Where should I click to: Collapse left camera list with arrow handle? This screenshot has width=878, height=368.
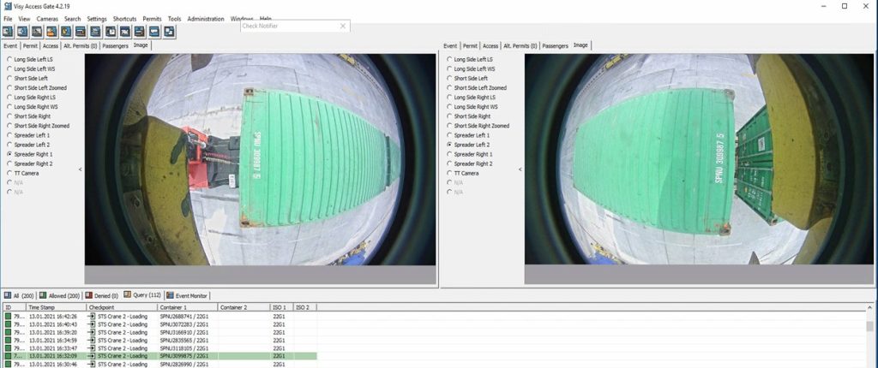[x=81, y=169]
